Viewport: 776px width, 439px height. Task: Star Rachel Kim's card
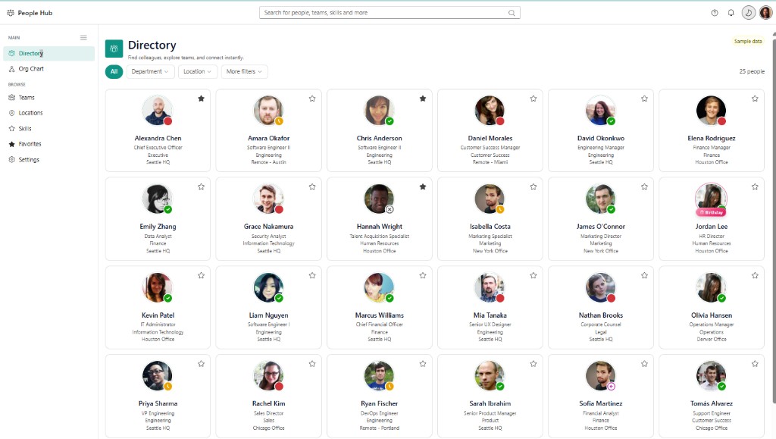pyautogui.click(x=312, y=364)
